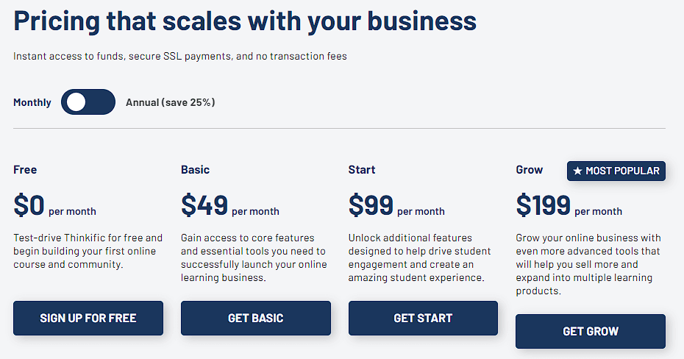Click the $0 per month price

54,207
